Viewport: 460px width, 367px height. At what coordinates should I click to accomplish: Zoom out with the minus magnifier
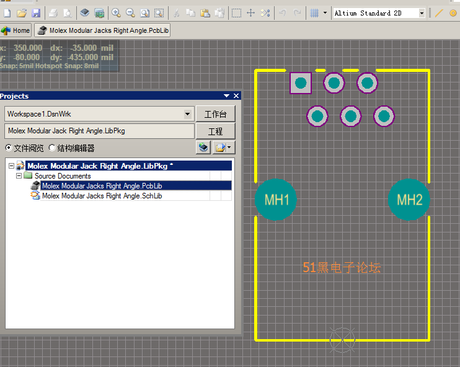coord(130,13)
